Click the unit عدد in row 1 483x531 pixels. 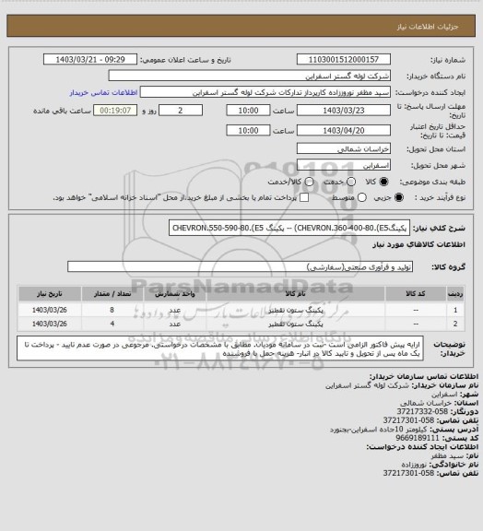(175, 310)
